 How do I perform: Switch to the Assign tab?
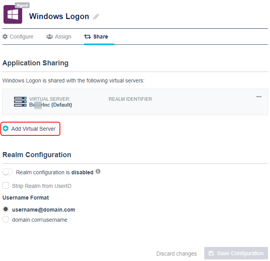tap(59, 37)
